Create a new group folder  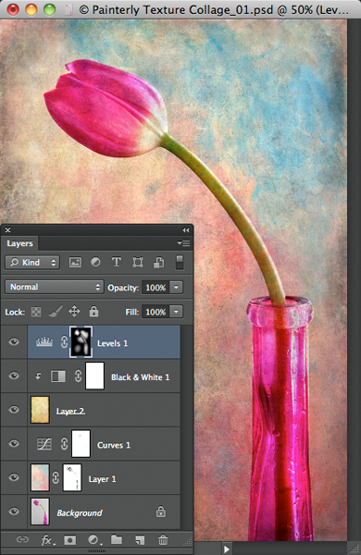(x=117, y=539)
